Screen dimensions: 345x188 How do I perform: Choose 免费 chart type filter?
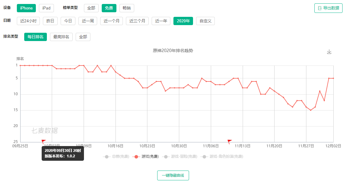(x=109, y=8)
